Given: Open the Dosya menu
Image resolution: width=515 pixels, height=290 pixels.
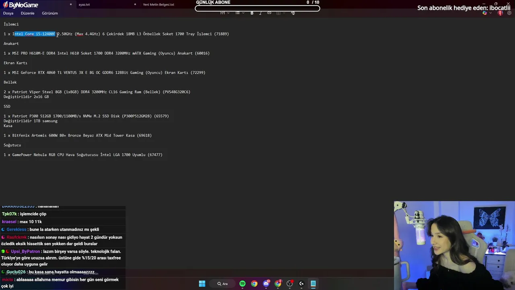Looking at the screenshot, I should [8, 13].
